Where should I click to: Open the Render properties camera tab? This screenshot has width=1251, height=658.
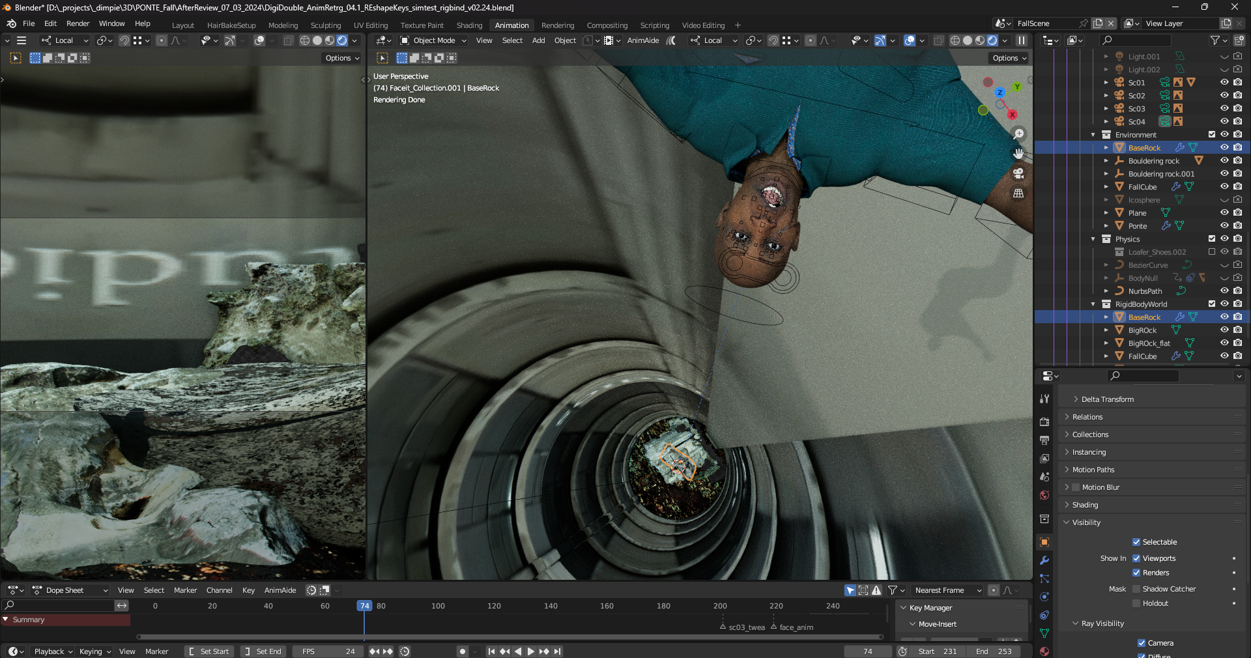(1044, 422)
